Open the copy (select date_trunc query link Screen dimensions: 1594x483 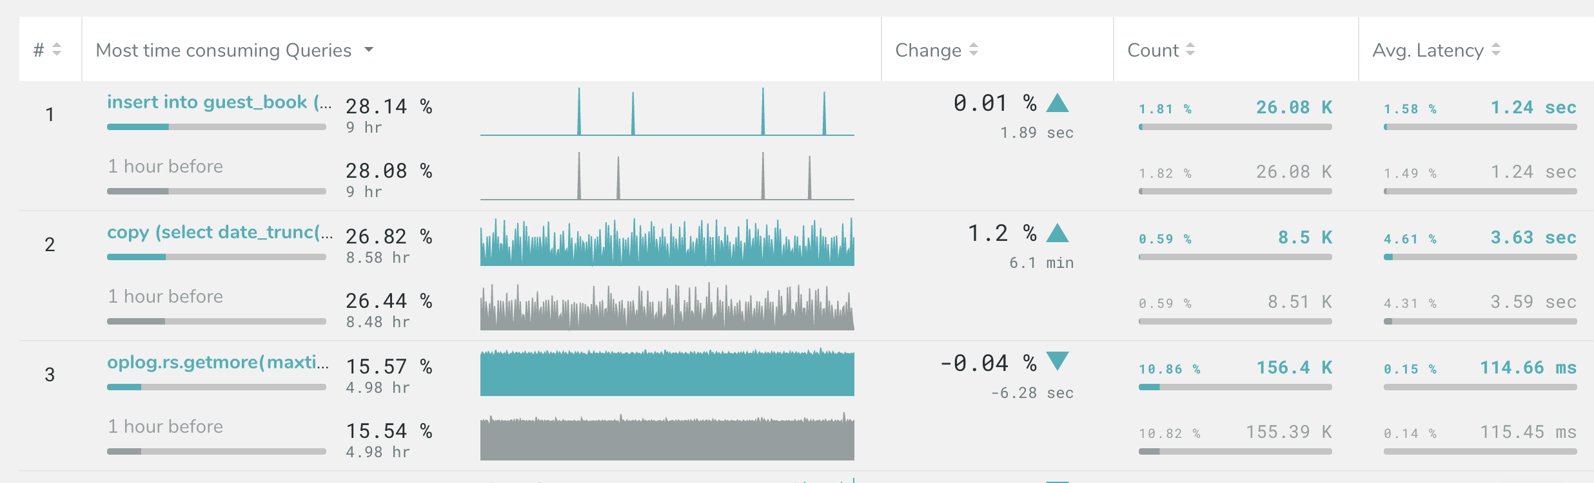click(219, 232)
